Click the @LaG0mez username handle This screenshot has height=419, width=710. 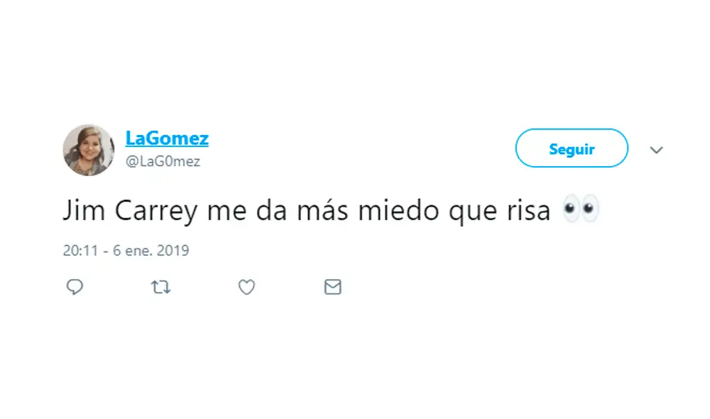(x=163, y=161)
